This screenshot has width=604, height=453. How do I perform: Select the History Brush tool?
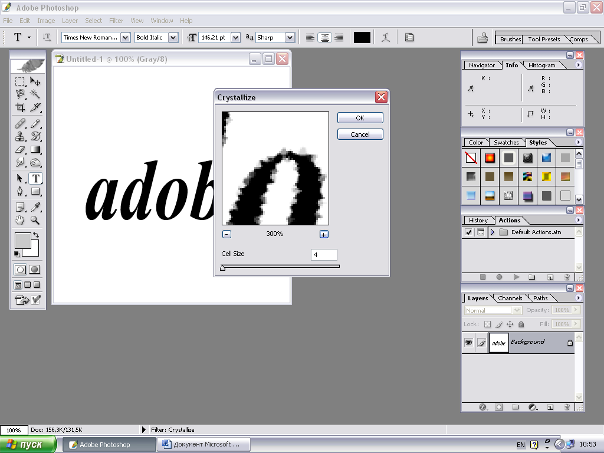(x=35, y=136)
